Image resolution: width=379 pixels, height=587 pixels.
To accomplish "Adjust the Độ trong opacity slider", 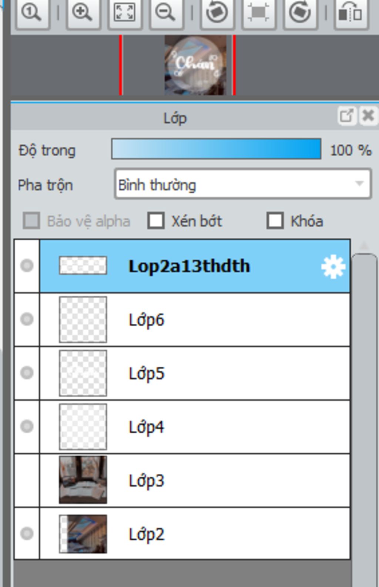I will (x=216, y=149).
